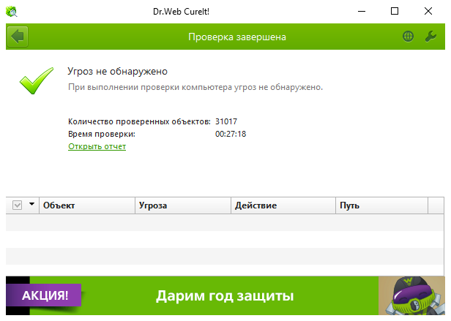The height and width of the screenshot is (321, 451).
Task: Close the Dr.Web CureIt! window
Action: click(428, 12)
